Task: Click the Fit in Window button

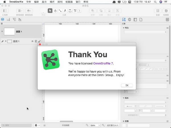Action: 113,125
